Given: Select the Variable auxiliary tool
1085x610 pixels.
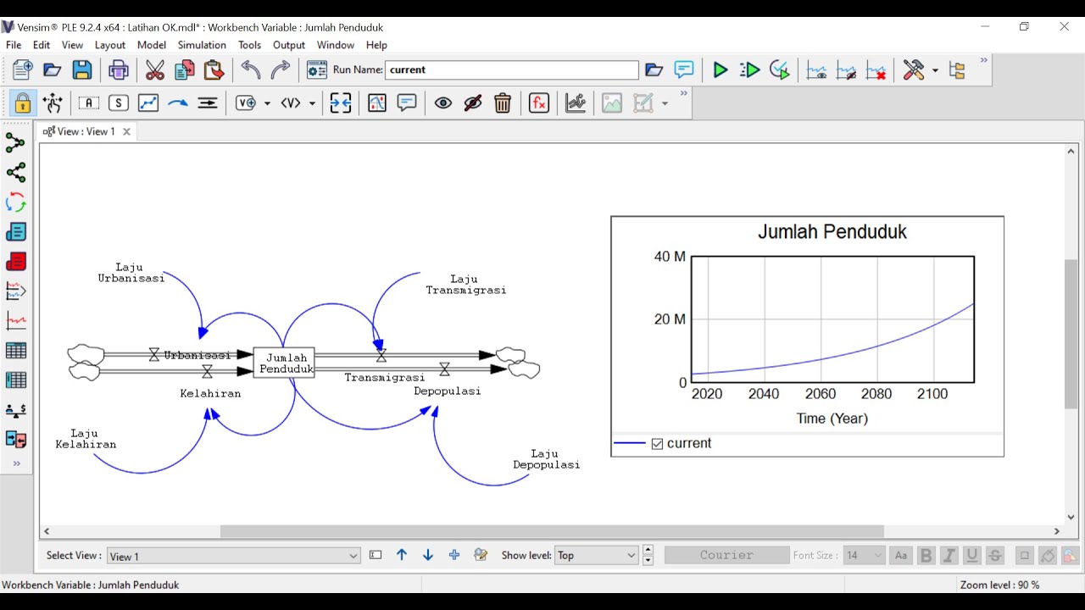Looking at the screenshot, I should pyautogui.click(x=88, y=103).
